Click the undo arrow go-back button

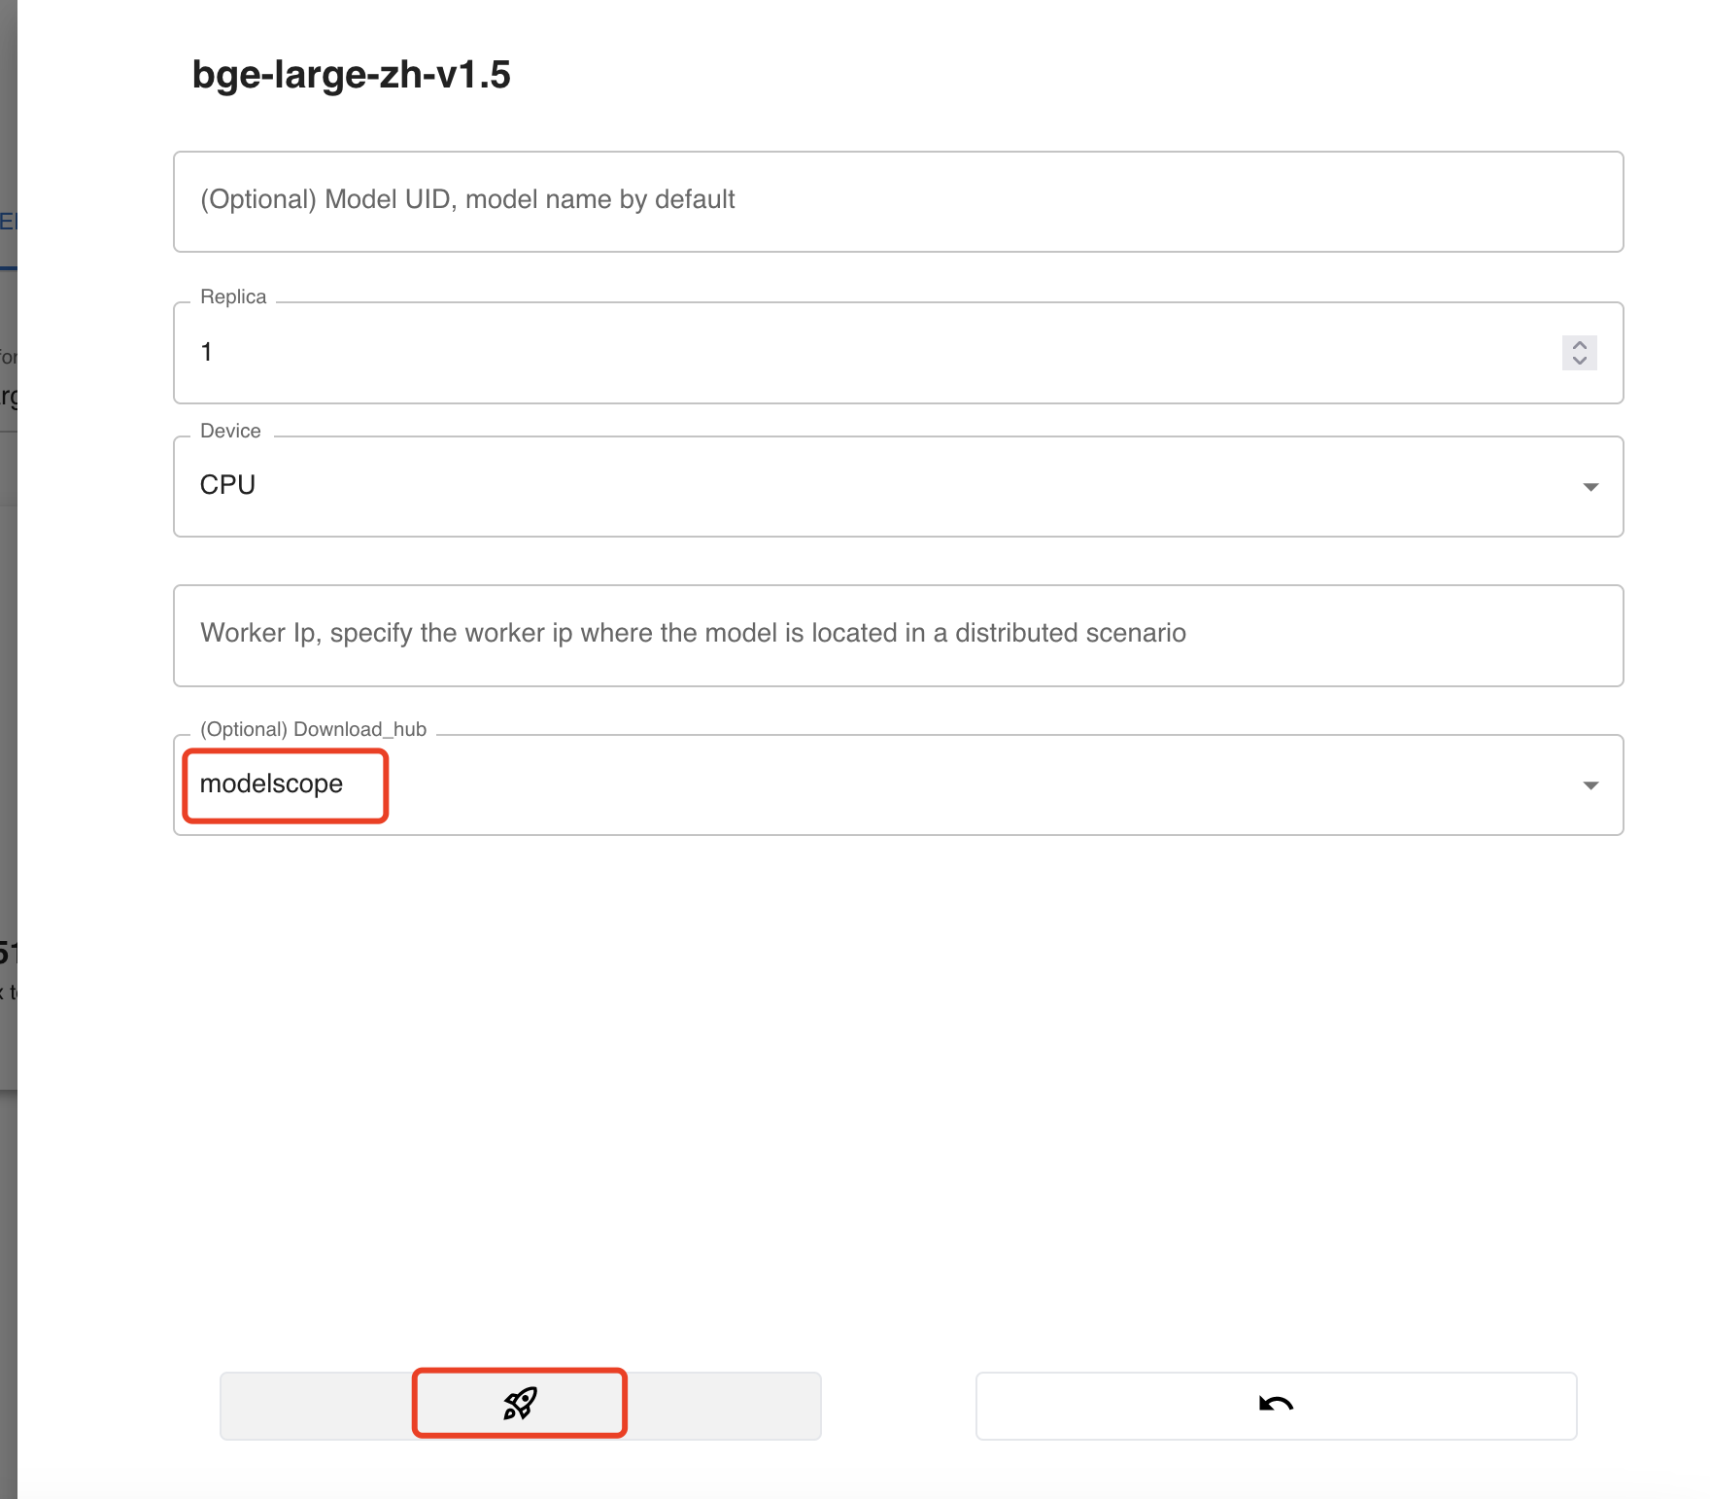(x=1276, y=1405)
